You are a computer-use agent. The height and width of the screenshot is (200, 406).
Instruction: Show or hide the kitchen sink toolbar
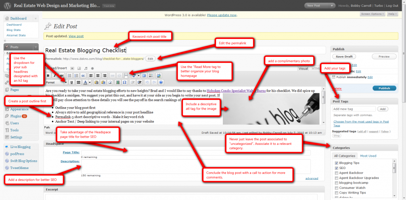click(151, 75)
